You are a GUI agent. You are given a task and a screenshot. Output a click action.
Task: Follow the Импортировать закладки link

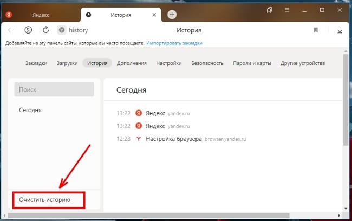174,43
